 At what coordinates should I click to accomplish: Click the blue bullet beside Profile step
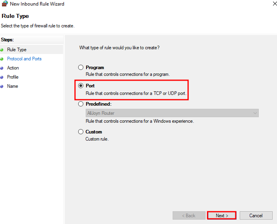pyautogui.click(x=2, y=77)
